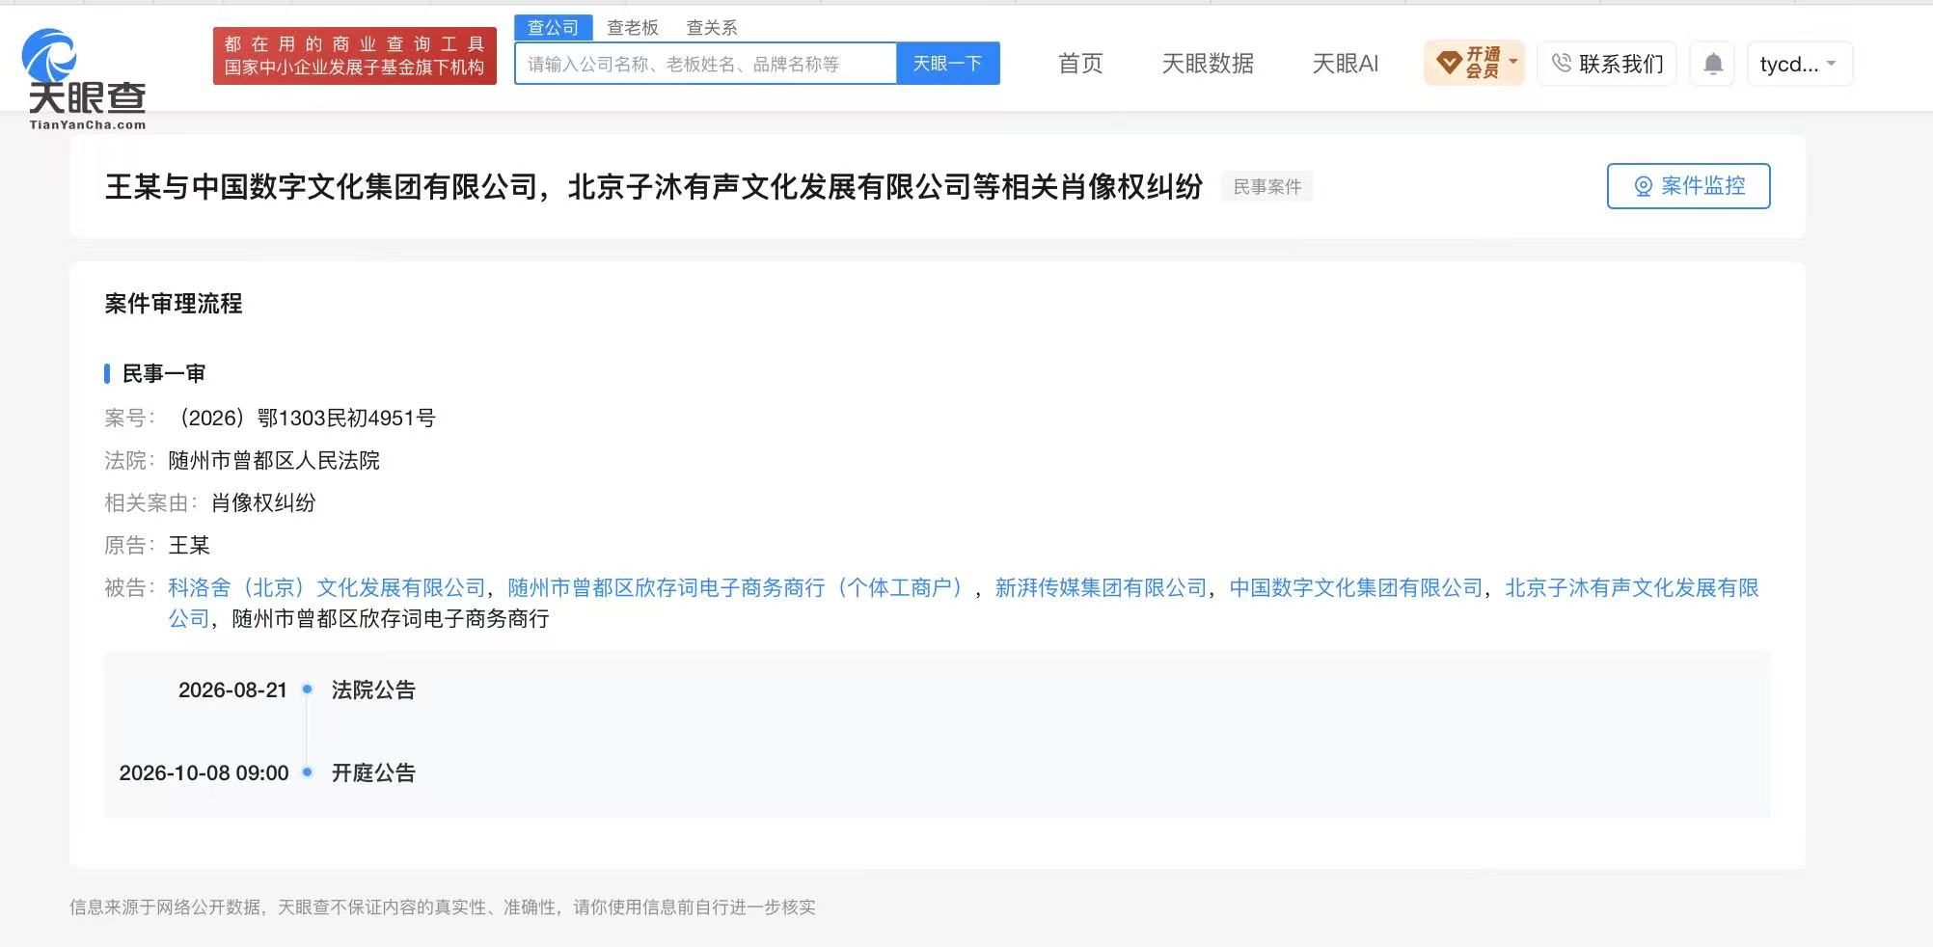This screenshot has height=947, width=1933.
Task: Click case number （2026）鄂1303民初4951号
Action: tap(302, 418)
